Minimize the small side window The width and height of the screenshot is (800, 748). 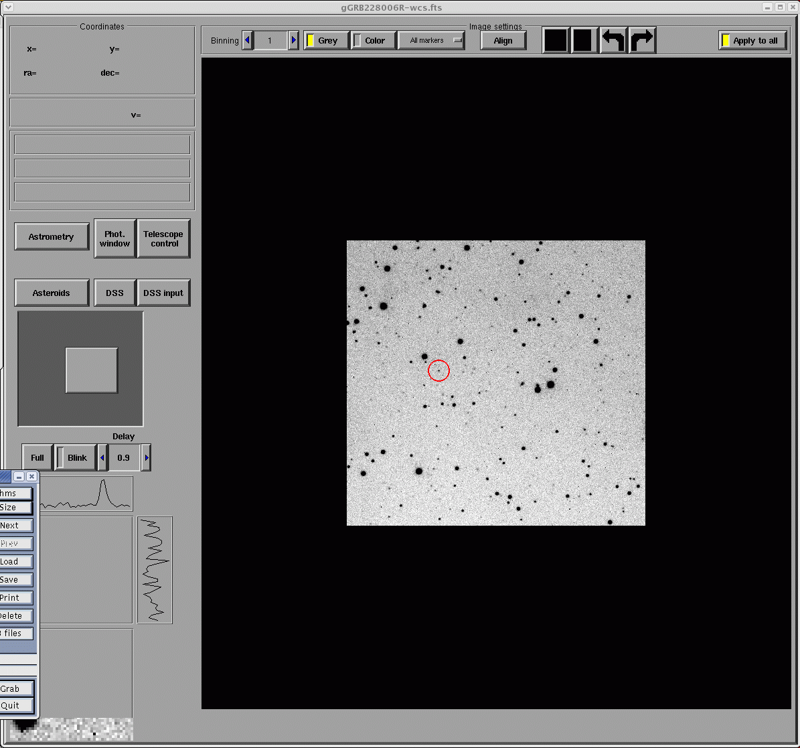19,477
